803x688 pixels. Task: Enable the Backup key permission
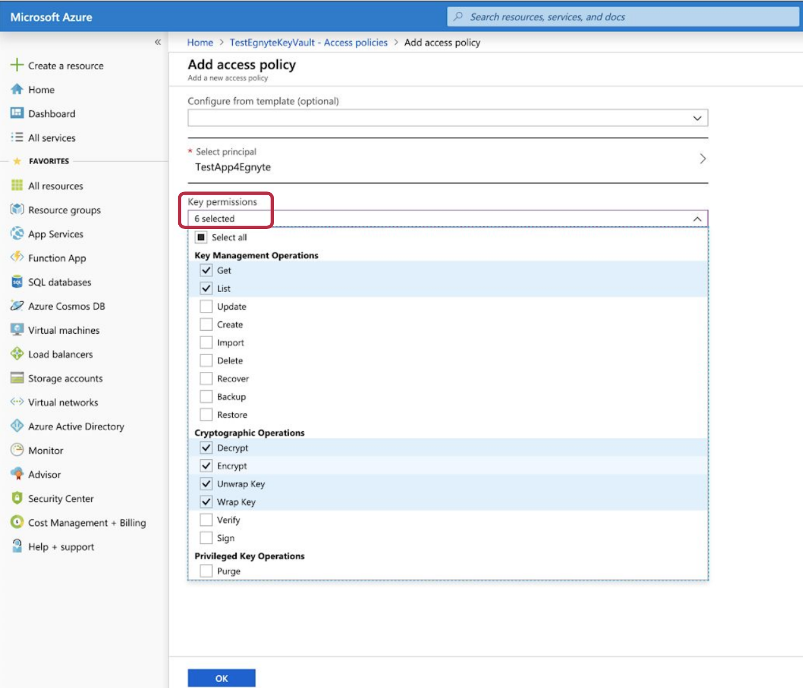(x=206, y=396)
